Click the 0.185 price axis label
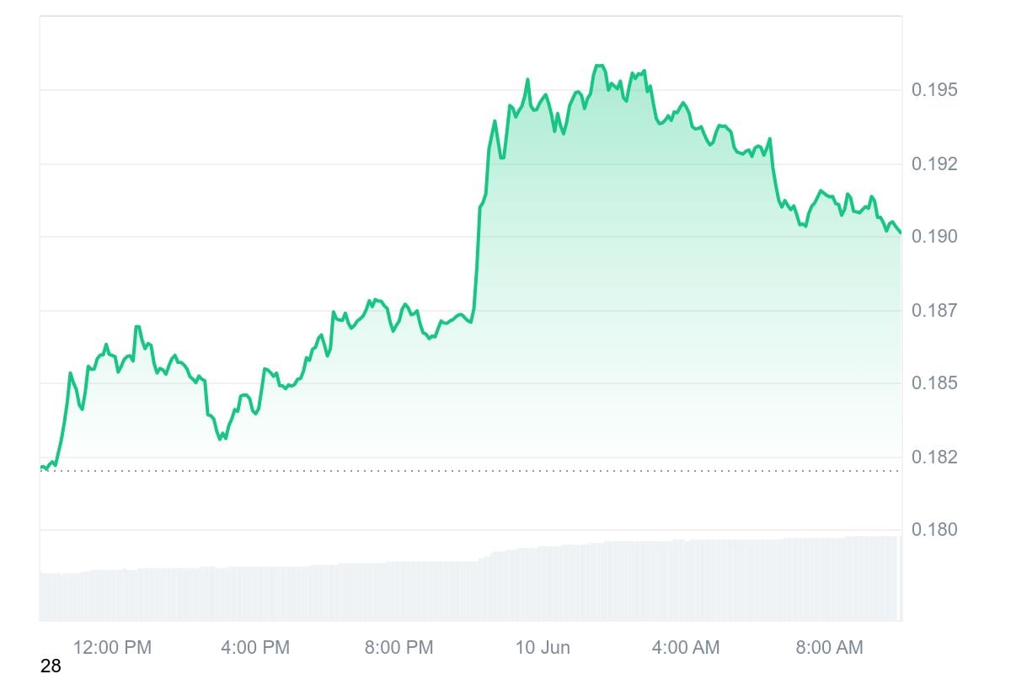The image size is (1011, 674). tap(934, 383)
